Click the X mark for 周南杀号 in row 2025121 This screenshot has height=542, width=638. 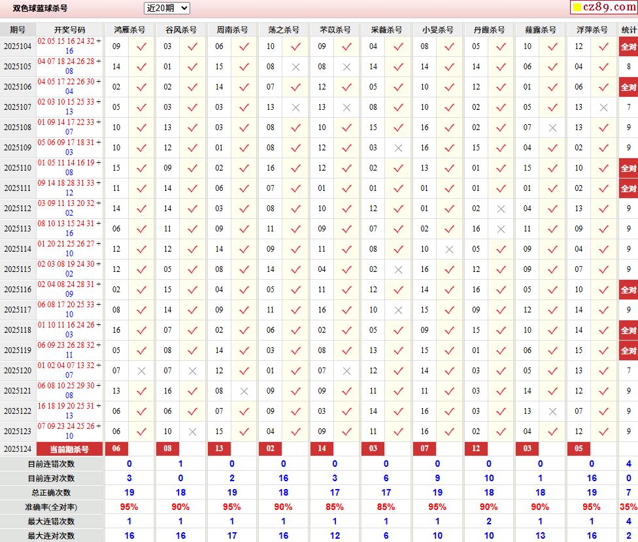click(244, 391)
